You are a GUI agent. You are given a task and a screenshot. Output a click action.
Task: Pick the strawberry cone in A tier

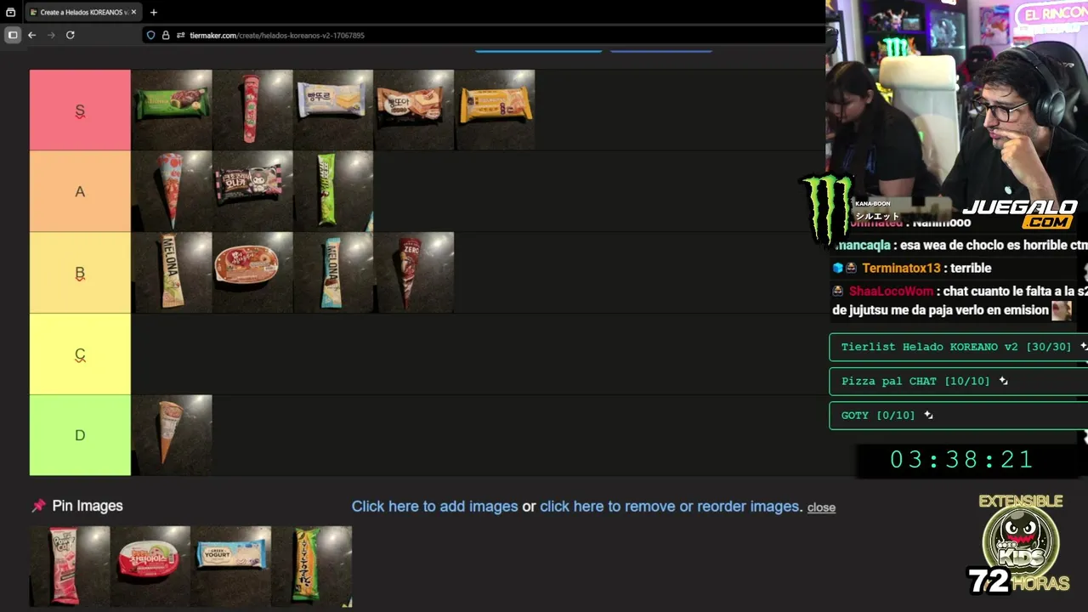[172, 191]
